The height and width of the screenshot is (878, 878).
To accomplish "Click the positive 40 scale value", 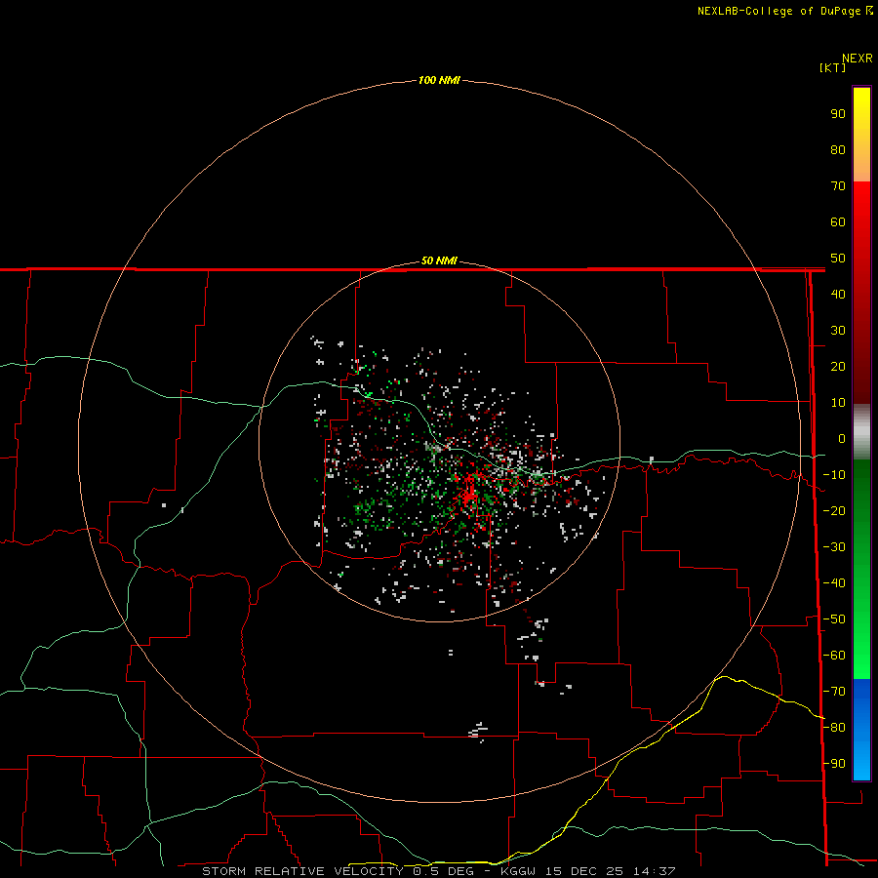I will 838,294.
